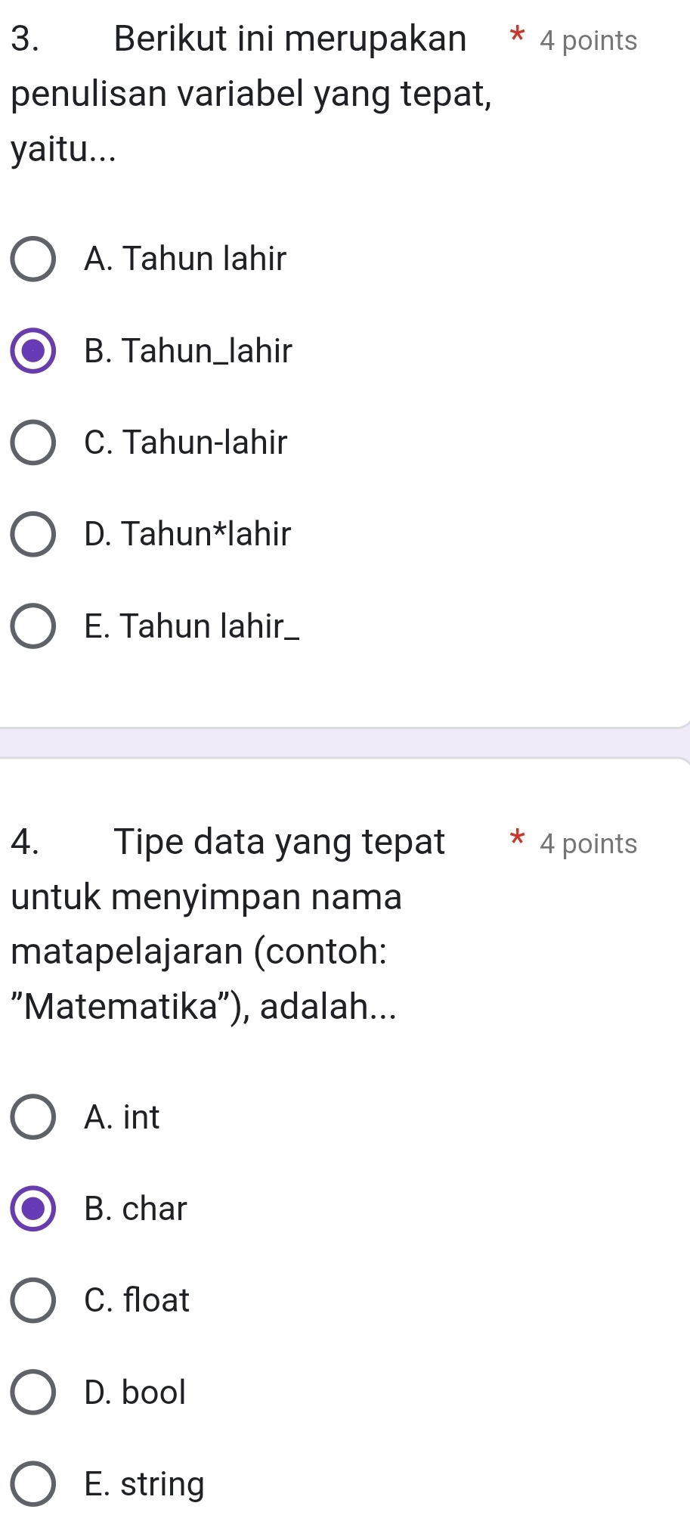Screen dimensions: 690x1537
Task: Select the C. float radio button
Action: coord(32,1301)
